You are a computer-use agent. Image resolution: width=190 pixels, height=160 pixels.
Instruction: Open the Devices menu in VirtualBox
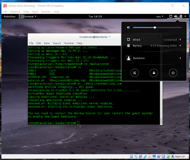click(x=46, y=12)
